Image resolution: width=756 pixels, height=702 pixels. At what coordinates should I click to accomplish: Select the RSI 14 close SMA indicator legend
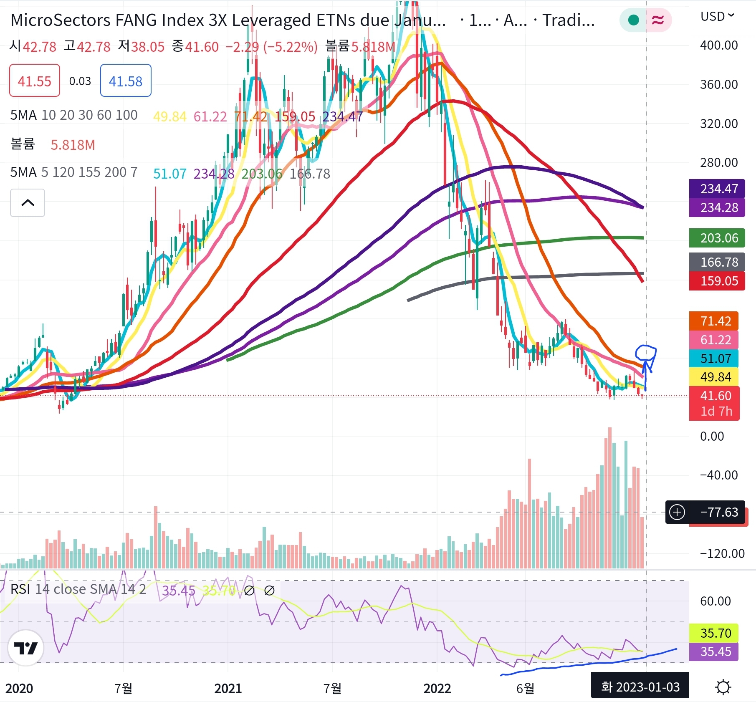[x=78, y=589]
